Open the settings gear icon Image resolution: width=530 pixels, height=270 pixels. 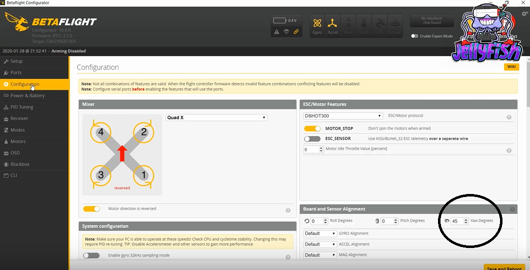[524, 14]
